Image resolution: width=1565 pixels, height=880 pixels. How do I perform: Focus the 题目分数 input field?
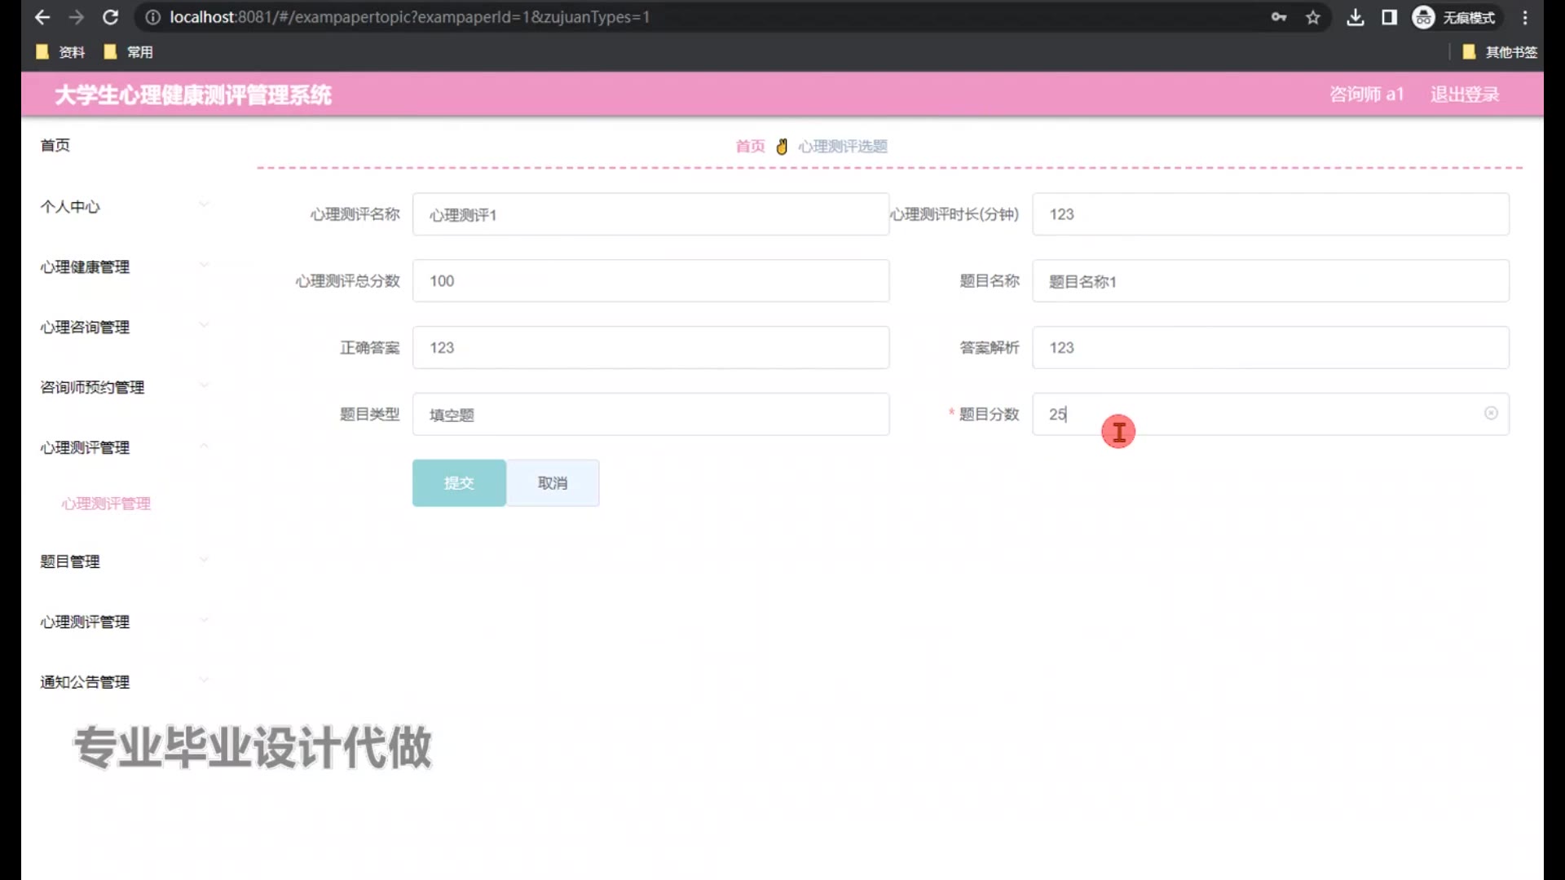(x=1255, y=414)
